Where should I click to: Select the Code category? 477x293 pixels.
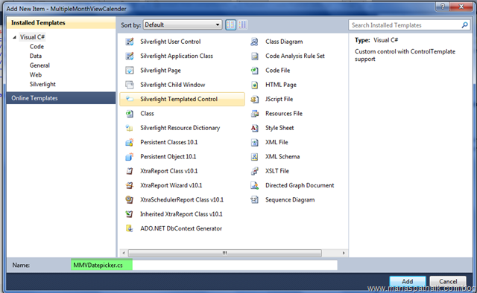[x=37, y=46]
